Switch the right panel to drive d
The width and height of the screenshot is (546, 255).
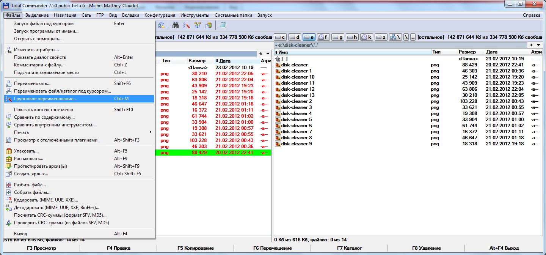tap(295, 37)
